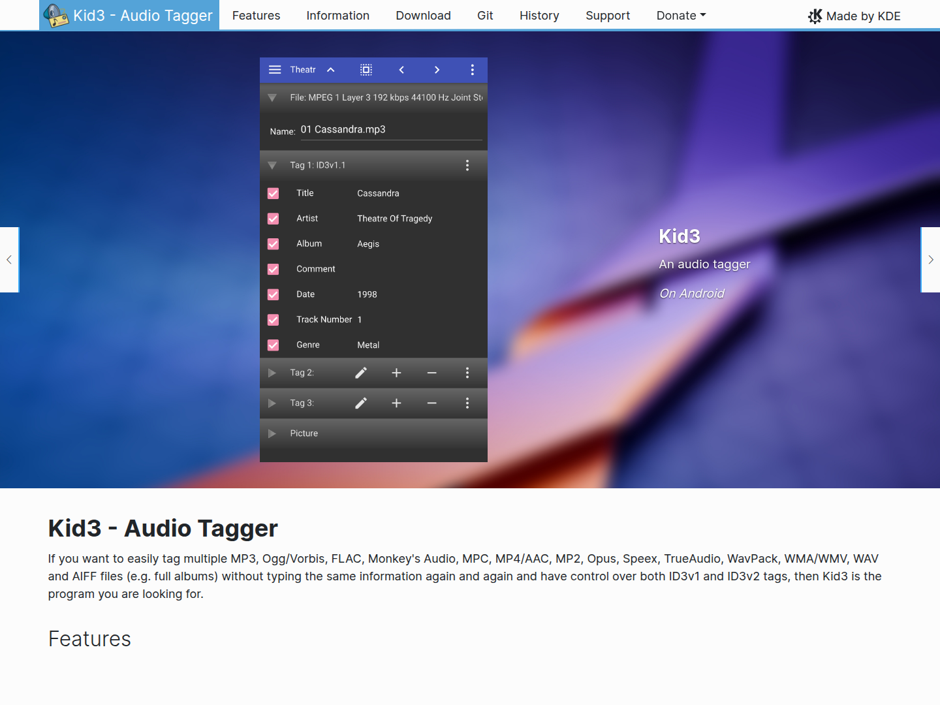Viewport: 940px width, 705px height.
Task: Click the Kid3 carousel caption heading
Action: (x=680, y=236)
